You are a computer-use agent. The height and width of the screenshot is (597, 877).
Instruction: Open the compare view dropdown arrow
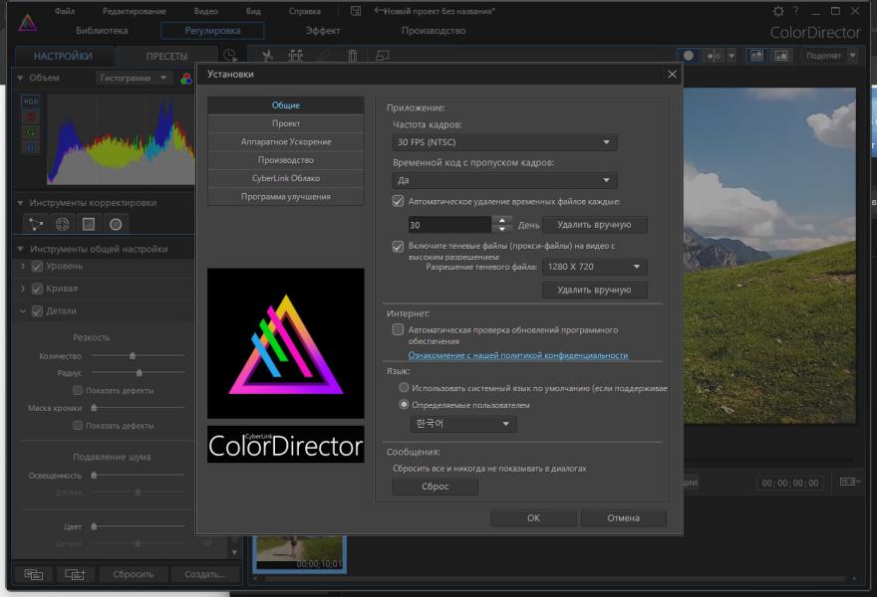pos(731,56)
